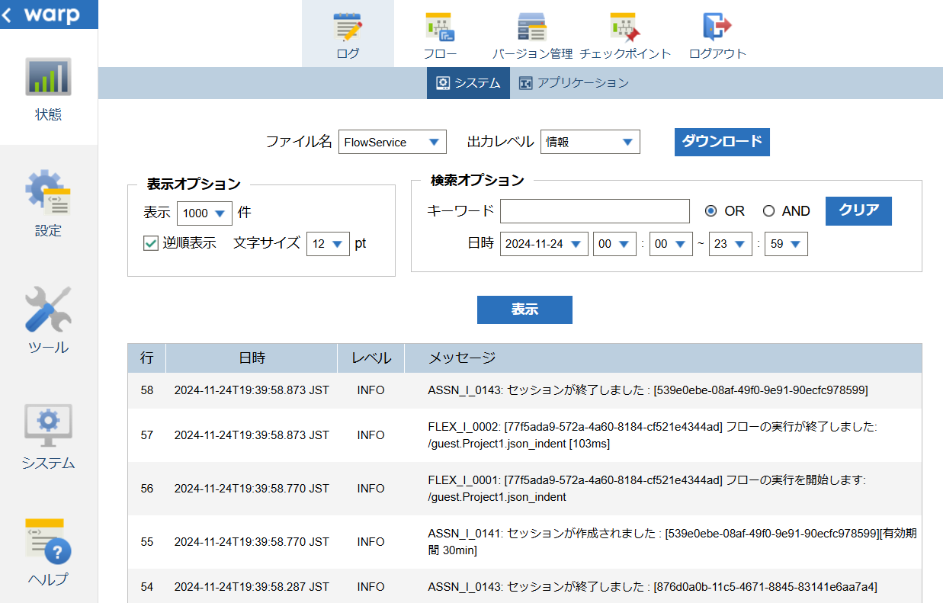Open the end hour 23 dropdown
The height and width of the screenshot is (603, 943).
point(730,244)
